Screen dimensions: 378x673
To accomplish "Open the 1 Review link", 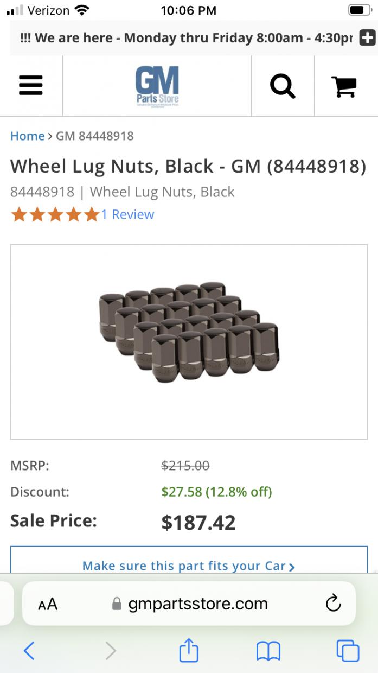I will (x=128, y=214).
